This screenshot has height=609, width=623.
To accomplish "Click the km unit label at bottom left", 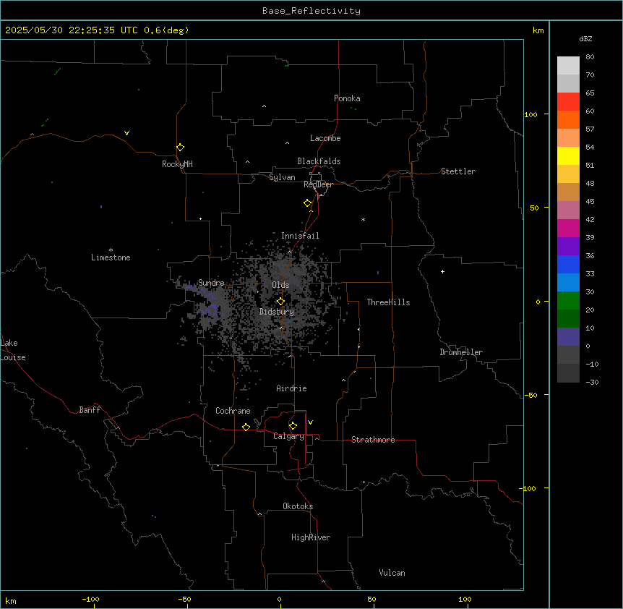I will 11,601.
